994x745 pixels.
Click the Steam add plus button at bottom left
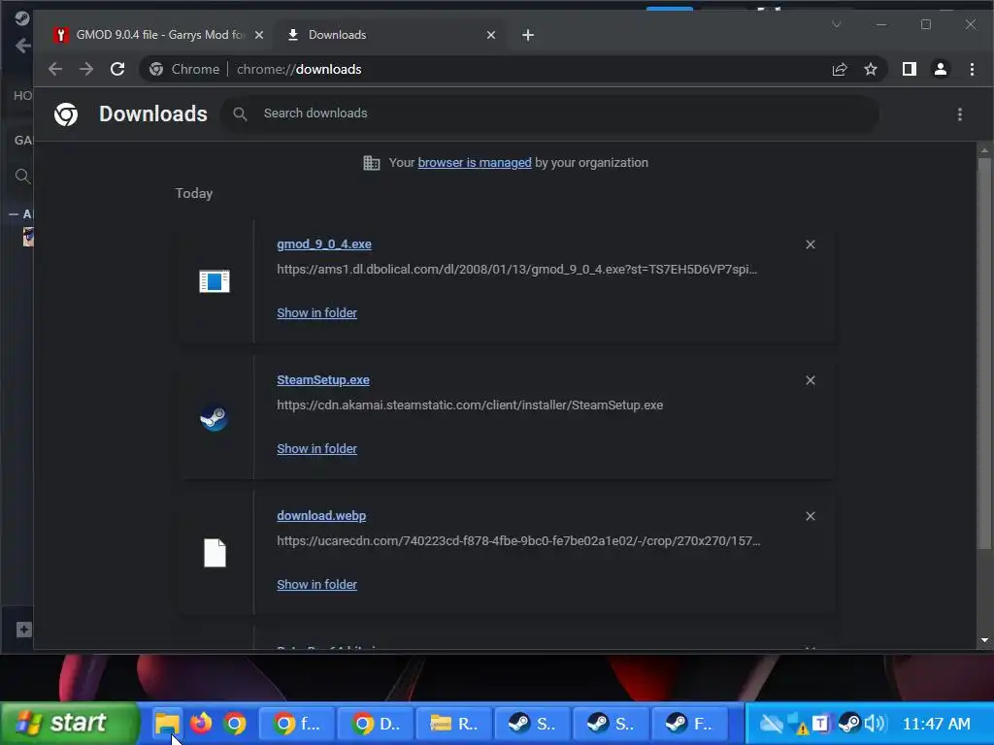coord(23,630)
